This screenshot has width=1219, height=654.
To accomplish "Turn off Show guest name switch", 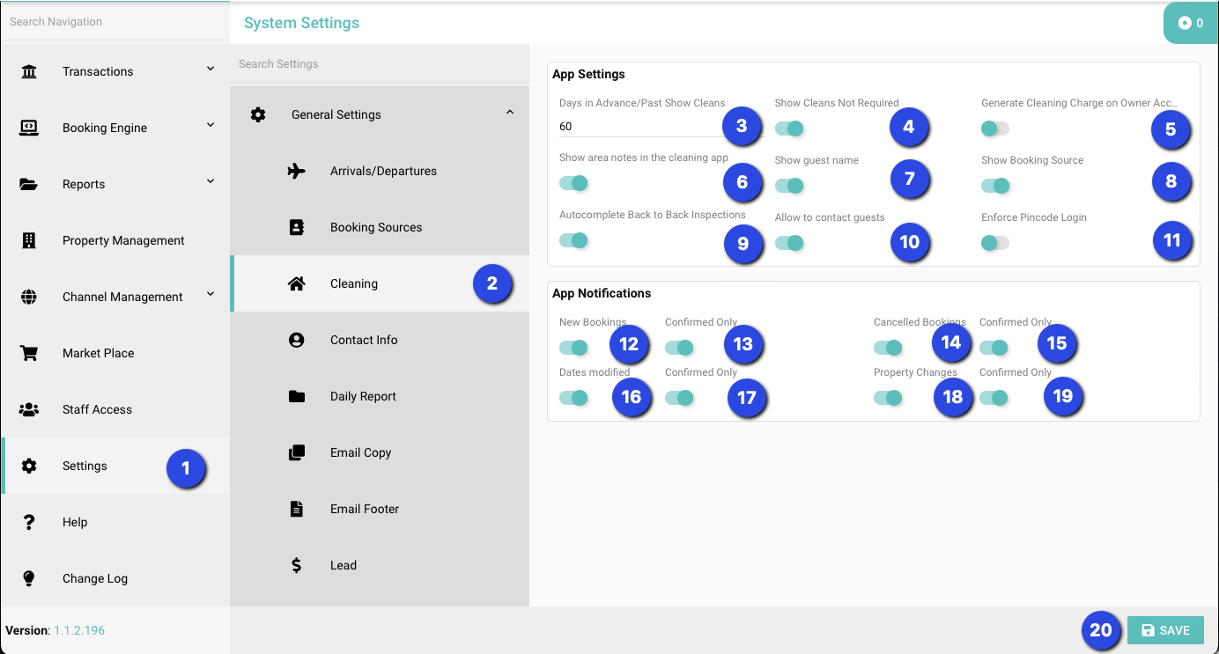I will pyautogui.click(x=789, y=186).
